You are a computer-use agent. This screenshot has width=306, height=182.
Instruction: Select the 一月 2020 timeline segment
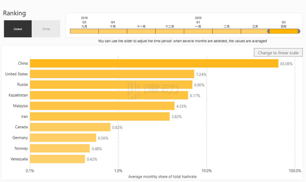pos(198,31)
